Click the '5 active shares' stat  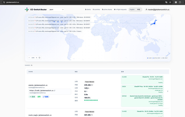coord(107,10)
